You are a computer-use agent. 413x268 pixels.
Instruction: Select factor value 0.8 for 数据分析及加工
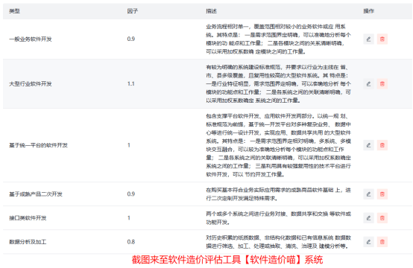pos(131,242)
